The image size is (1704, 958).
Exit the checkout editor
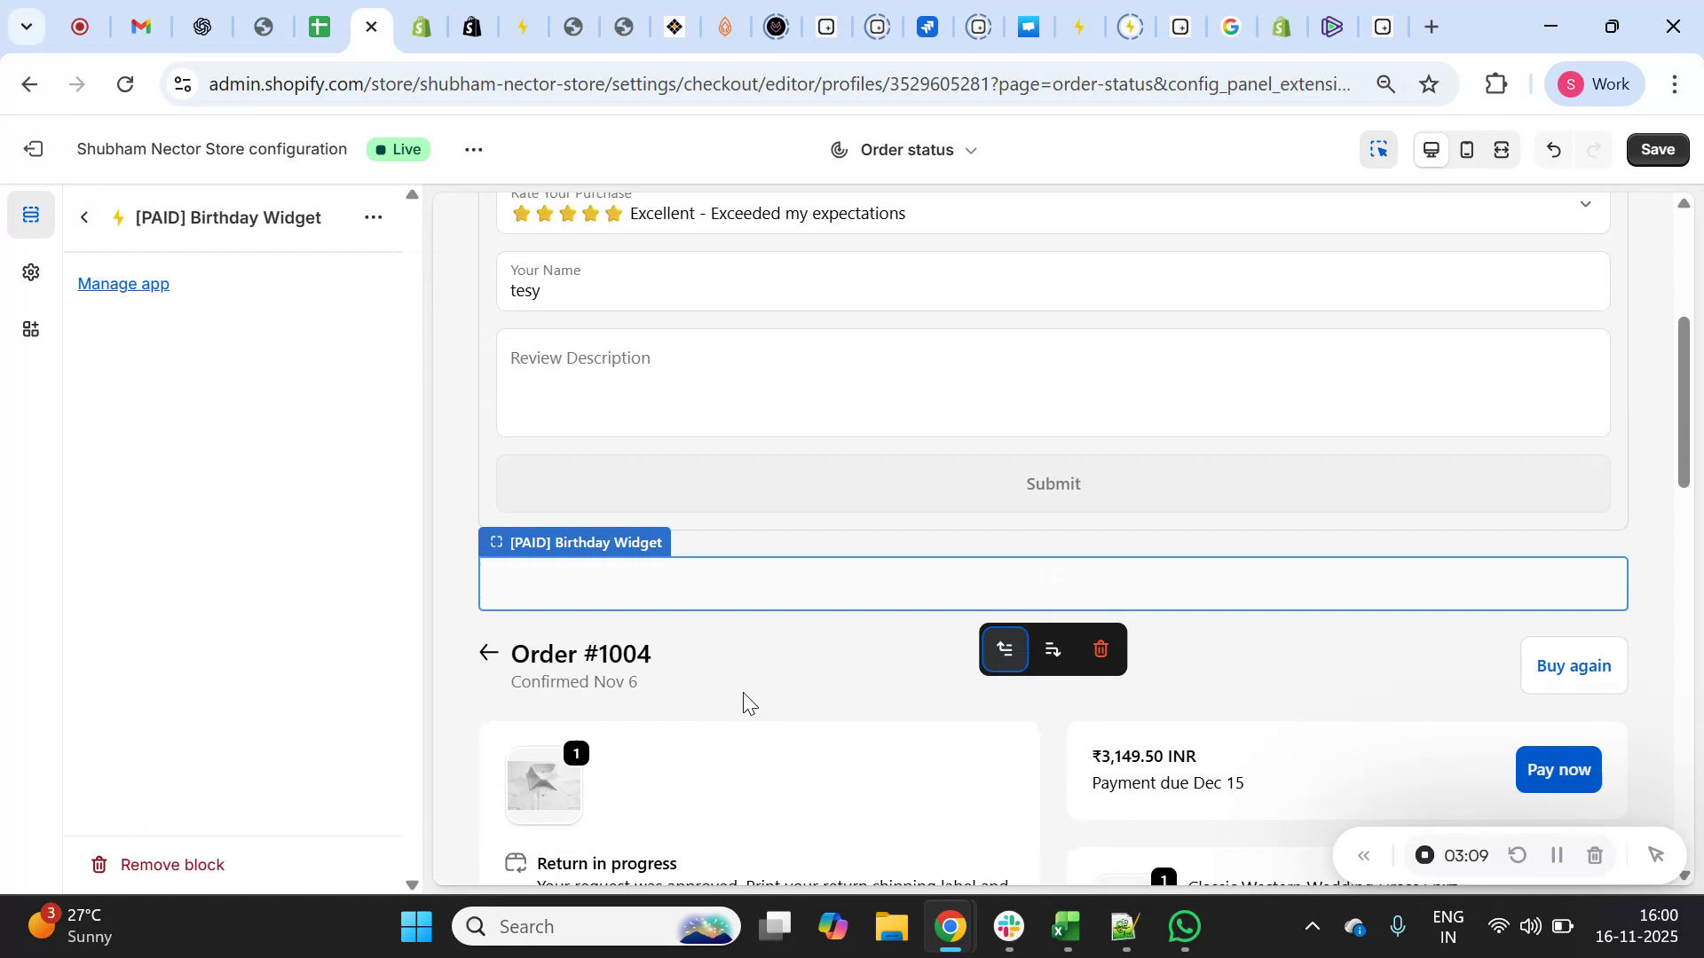point(34,149)
